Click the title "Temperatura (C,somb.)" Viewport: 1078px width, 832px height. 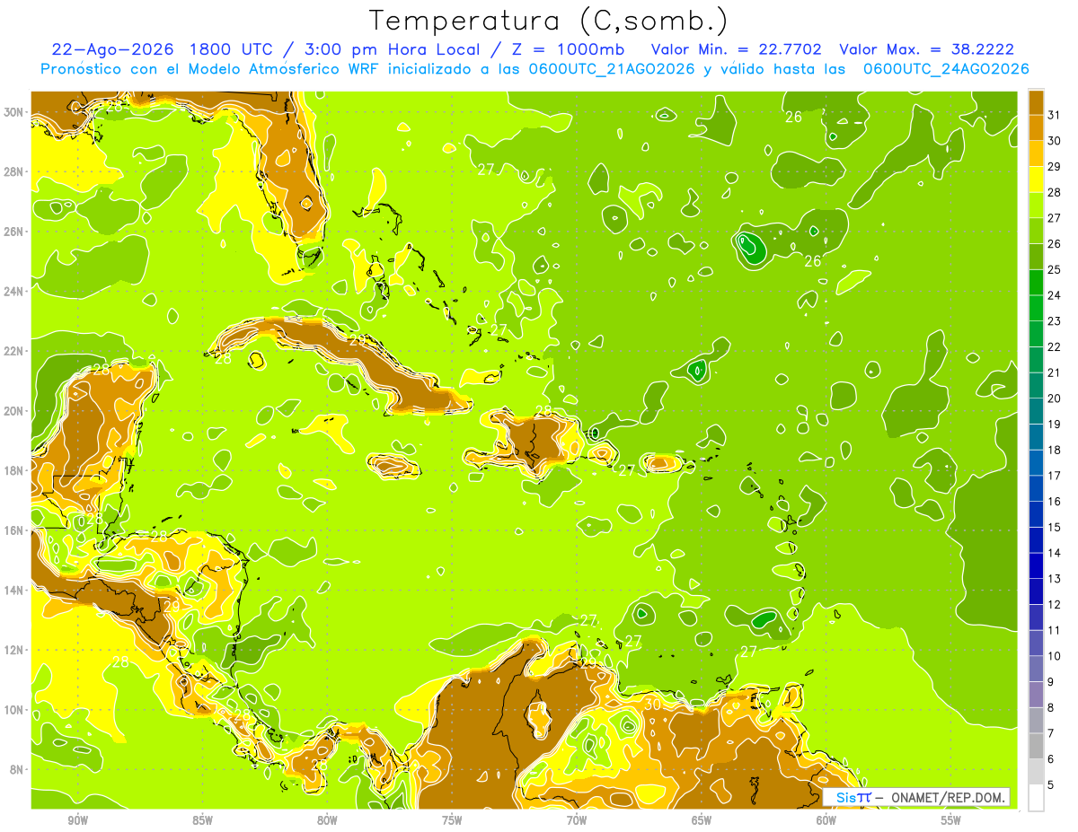(549, 21)
